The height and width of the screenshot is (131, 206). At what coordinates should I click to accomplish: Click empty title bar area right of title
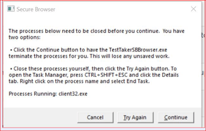click(122, 9)
